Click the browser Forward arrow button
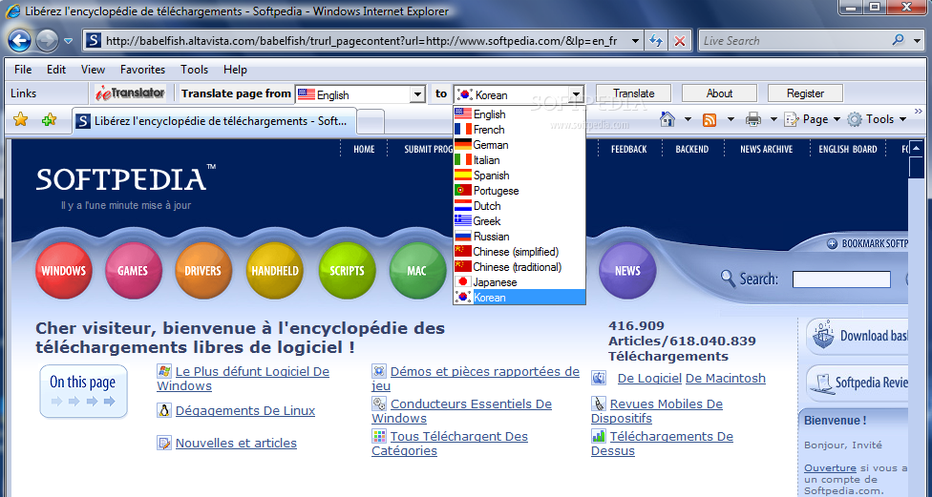 tap(47, 40)
